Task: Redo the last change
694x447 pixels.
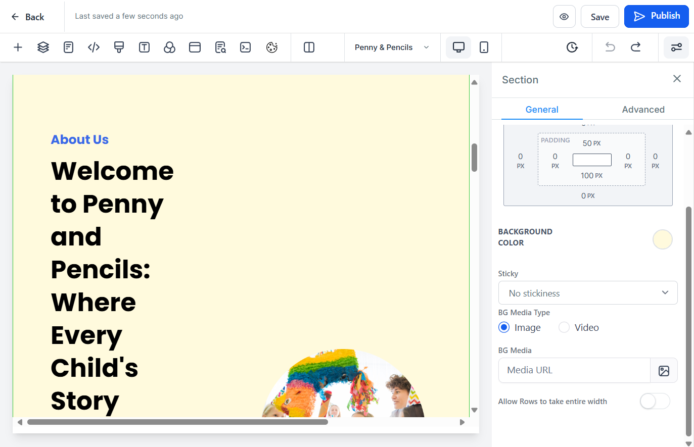Action: click(636, 47)
